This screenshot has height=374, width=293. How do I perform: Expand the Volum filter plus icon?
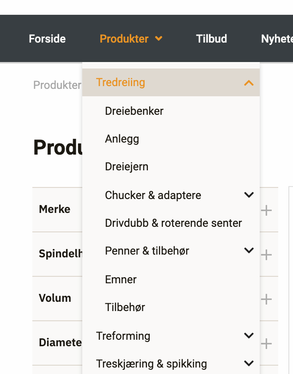pos(266,299)
